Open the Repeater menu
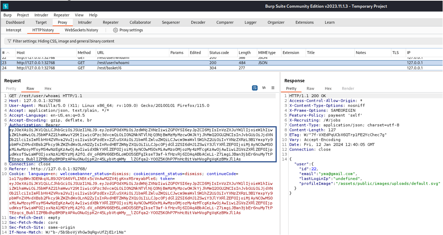This screenshot has width=443, height=235. click(x=62, y=15)
